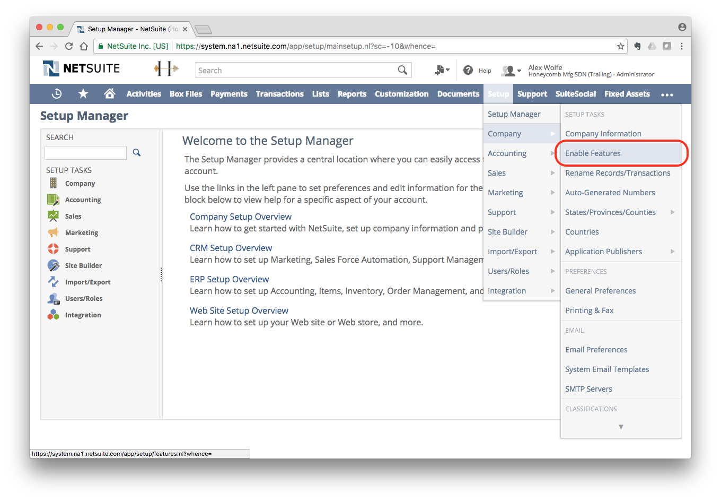Bookmark this page with star icon
Screen dimensions: 721x501
[x=620, y=46]
